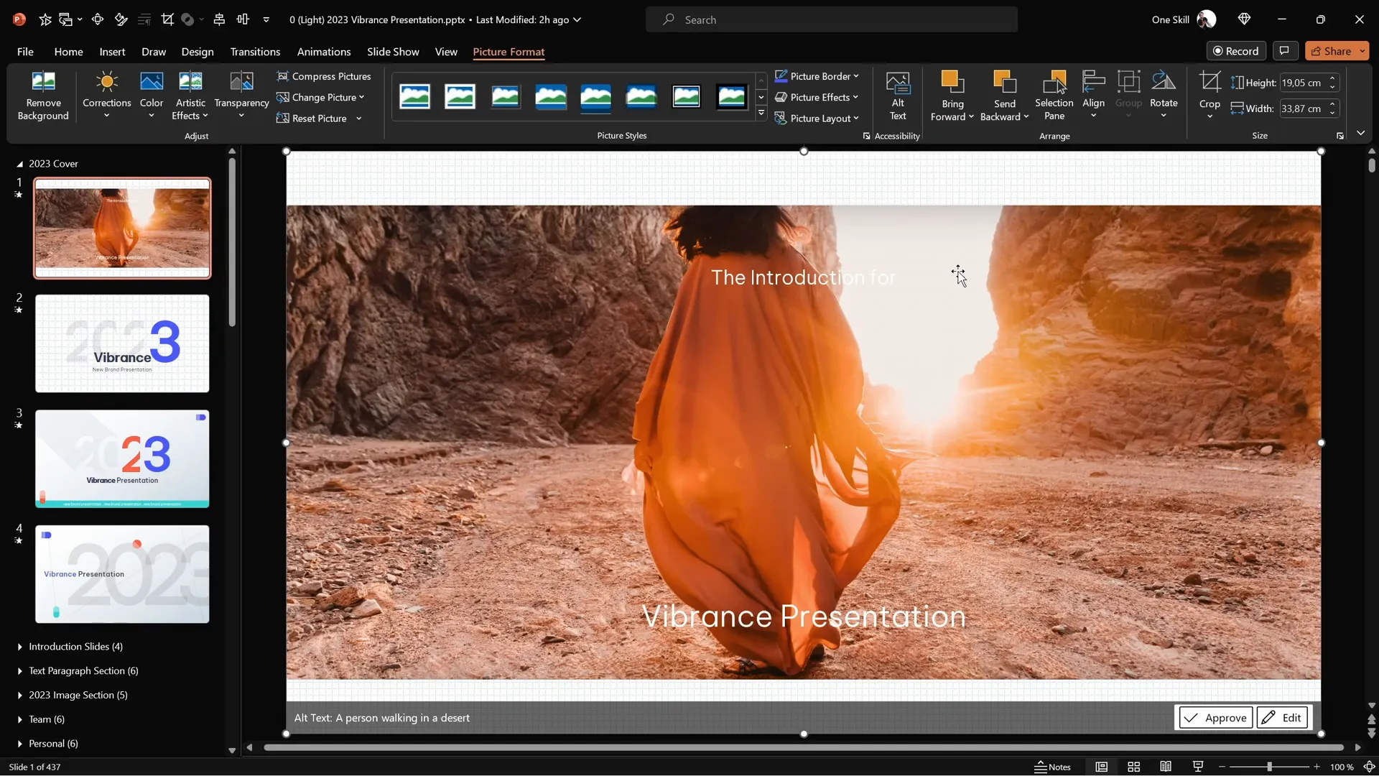Edit the generated alt text
Viewport: 1379px width, 776px height.
pos(1282,717)
